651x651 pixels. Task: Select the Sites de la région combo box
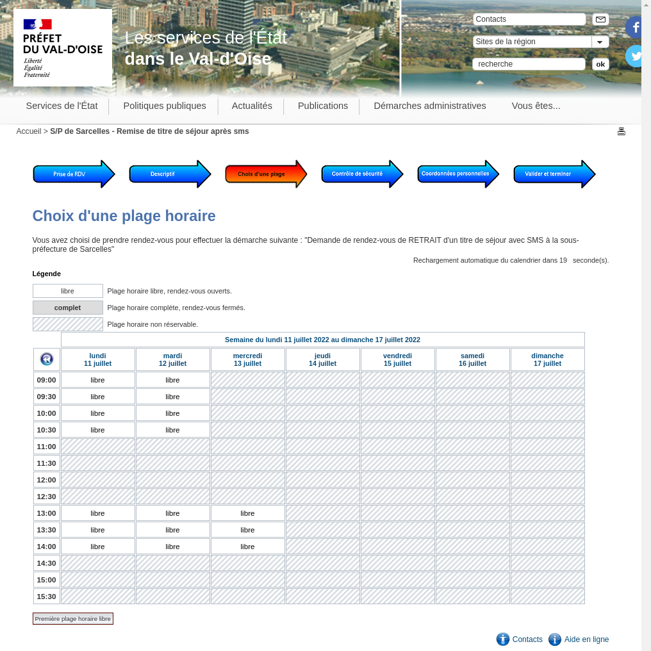coord(541,42)
